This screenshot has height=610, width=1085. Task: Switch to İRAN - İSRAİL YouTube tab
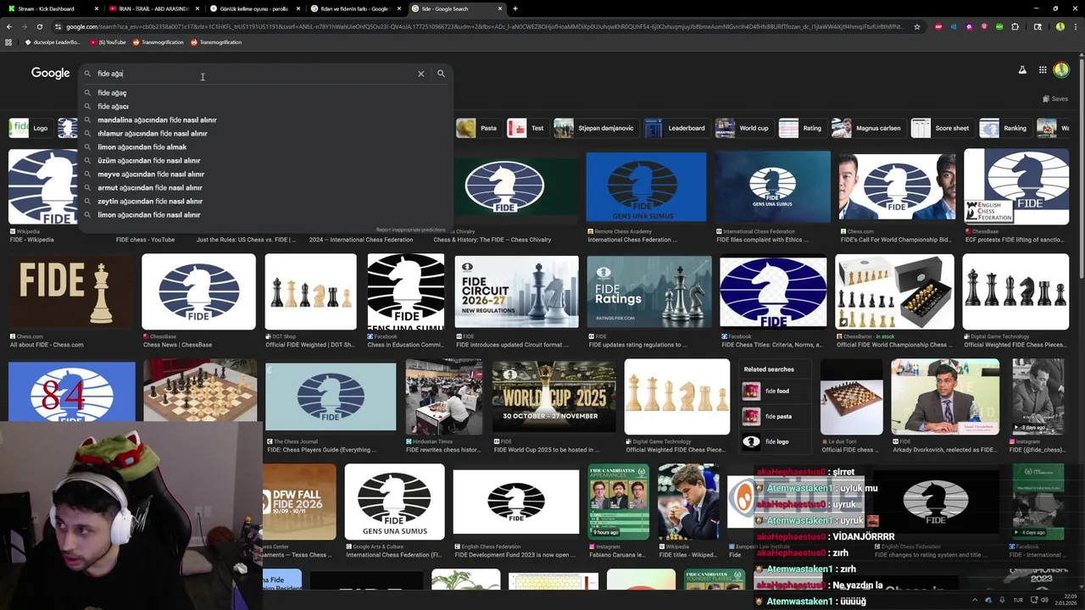[153, 8]
